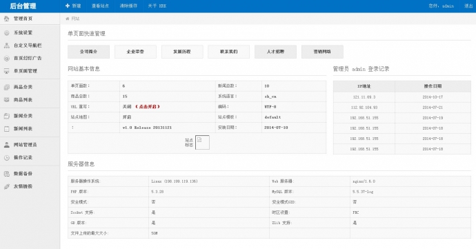Open 系统设置 via its gear icon

[7, 33]
